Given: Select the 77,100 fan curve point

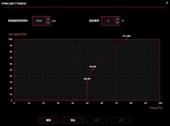Looking at the screenshot, I should coord(126,39).
